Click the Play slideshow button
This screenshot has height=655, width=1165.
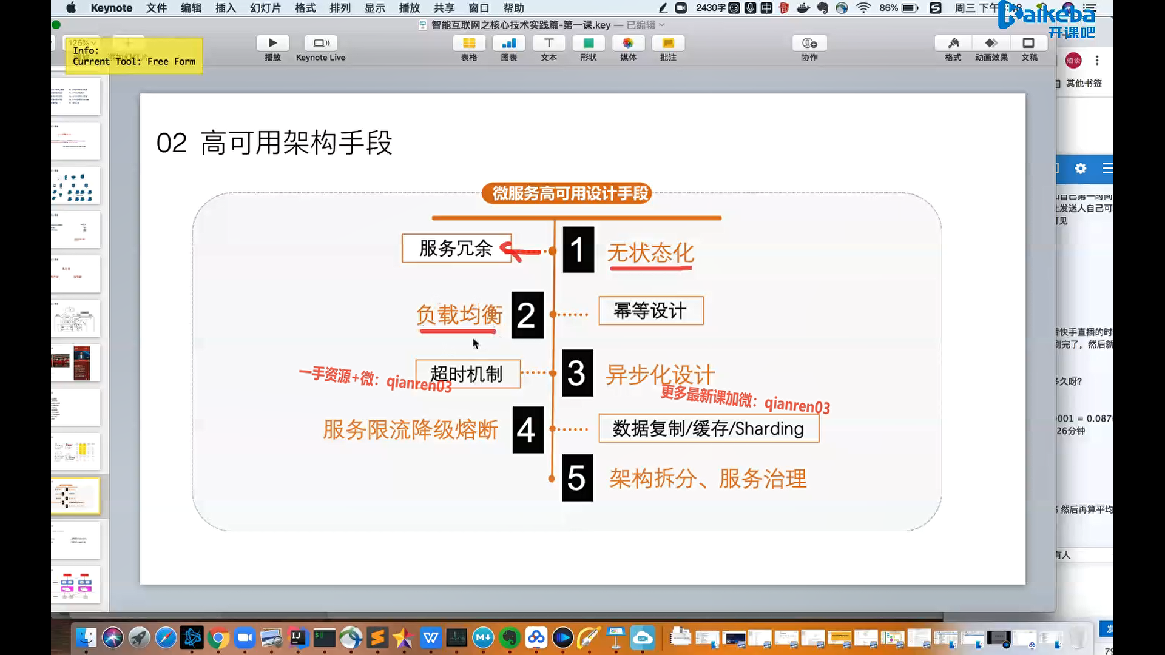click(x=272, y=43)
